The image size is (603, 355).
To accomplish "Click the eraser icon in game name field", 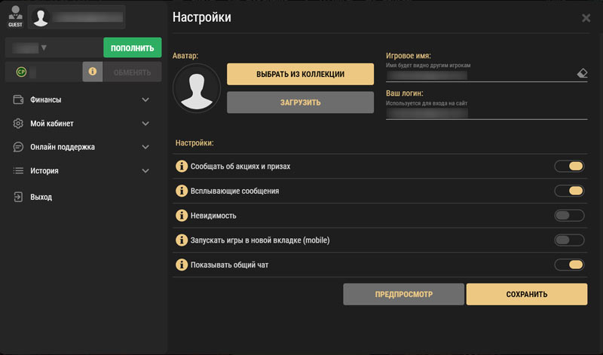I will pos(581,74).
